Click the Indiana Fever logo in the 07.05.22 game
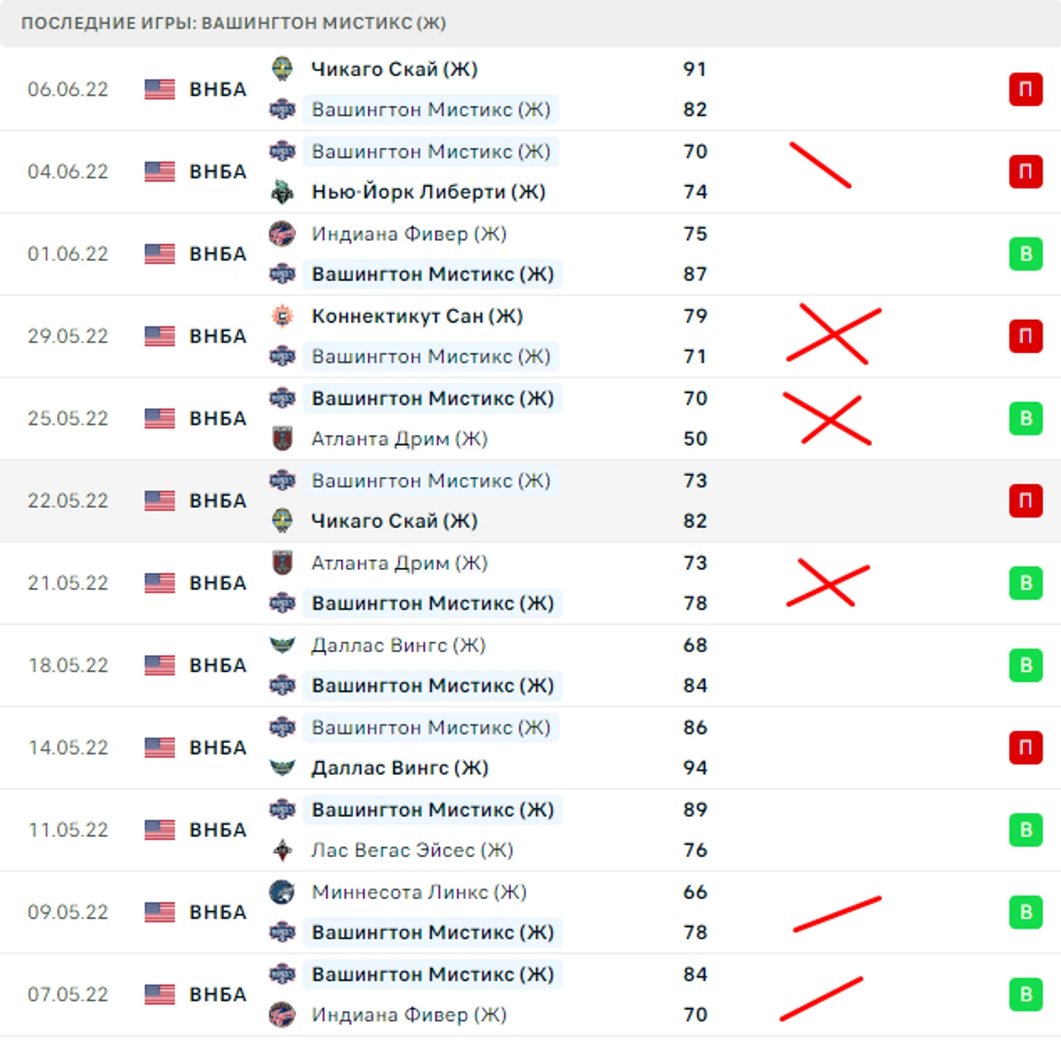Screen dimensions: 1061x1041 [x=282, y=1015]
